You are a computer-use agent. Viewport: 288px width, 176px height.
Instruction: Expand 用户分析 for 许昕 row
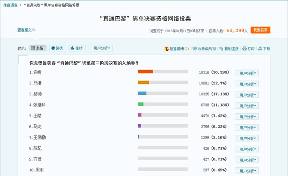click(247, 73)
